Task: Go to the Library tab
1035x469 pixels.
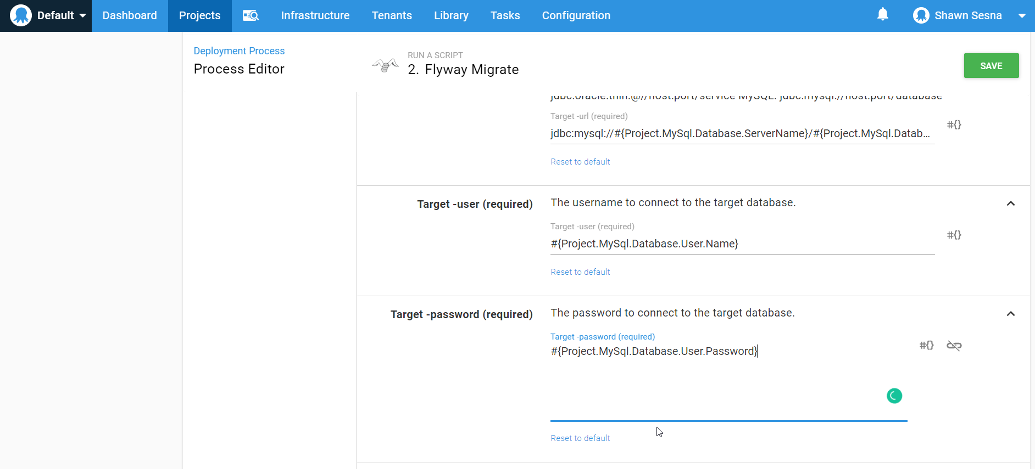Action: coord(451,15)
